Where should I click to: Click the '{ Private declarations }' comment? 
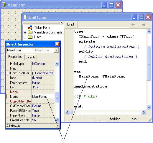point(112,47)
